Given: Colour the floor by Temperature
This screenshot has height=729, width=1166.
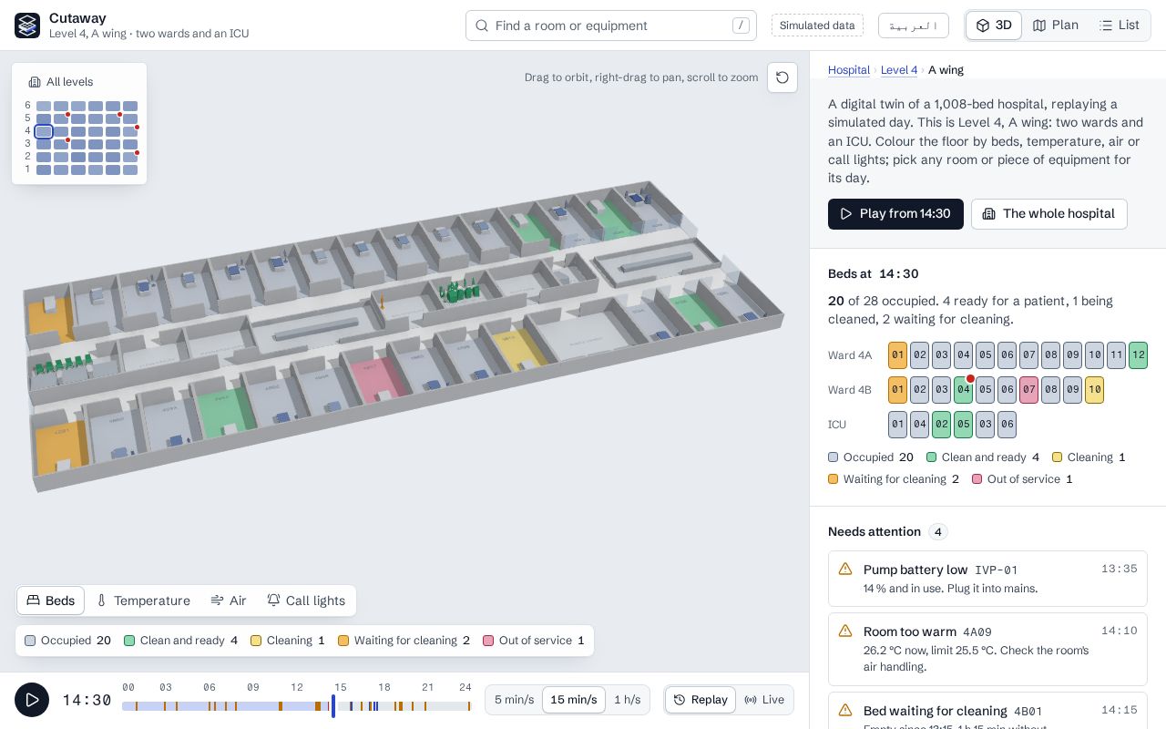Looking at the screenshot, I should pyautogui.click(x=143, y=601).
